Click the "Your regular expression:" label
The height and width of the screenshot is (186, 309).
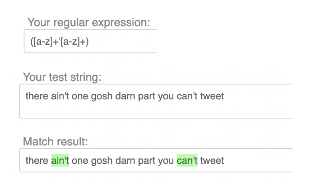pos(89,22)
